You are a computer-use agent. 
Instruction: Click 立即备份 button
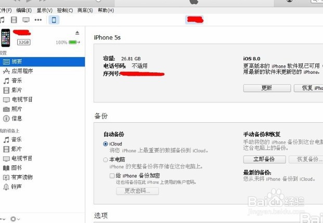(265, 160)
